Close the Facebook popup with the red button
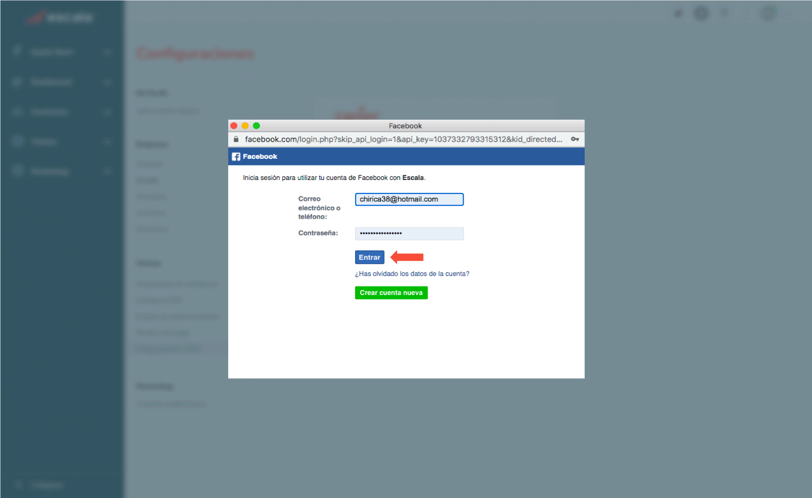This screenshot has width=812, height=498. click(234, 125)
